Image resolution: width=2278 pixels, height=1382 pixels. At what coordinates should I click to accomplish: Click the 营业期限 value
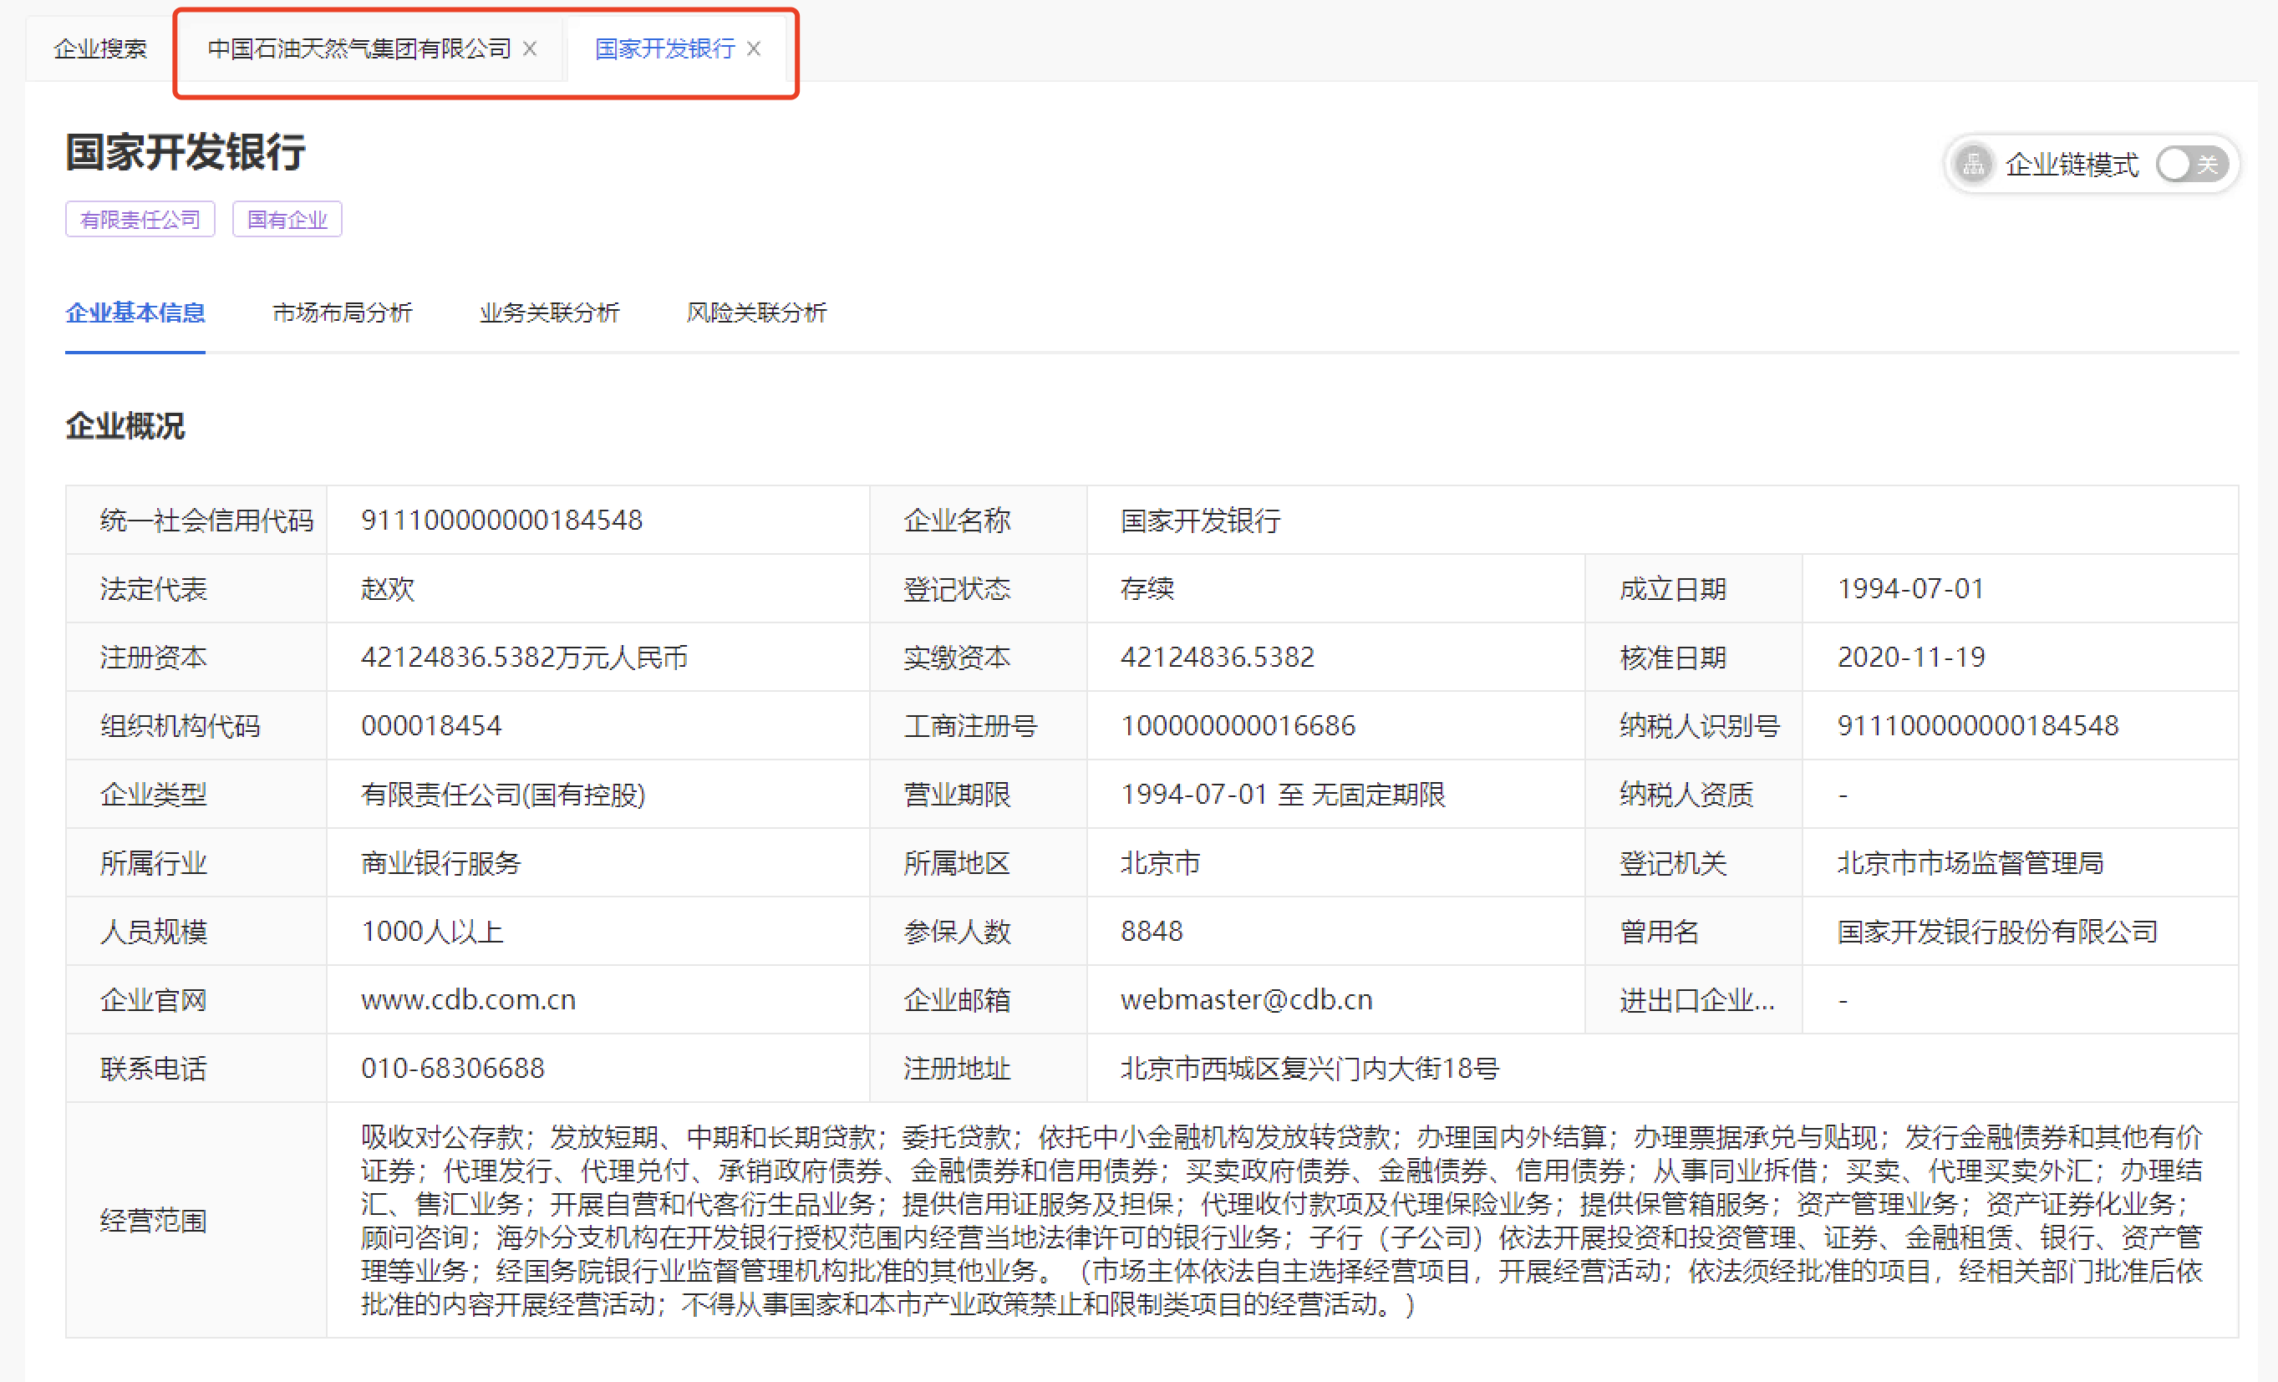tap(1282, 794)
